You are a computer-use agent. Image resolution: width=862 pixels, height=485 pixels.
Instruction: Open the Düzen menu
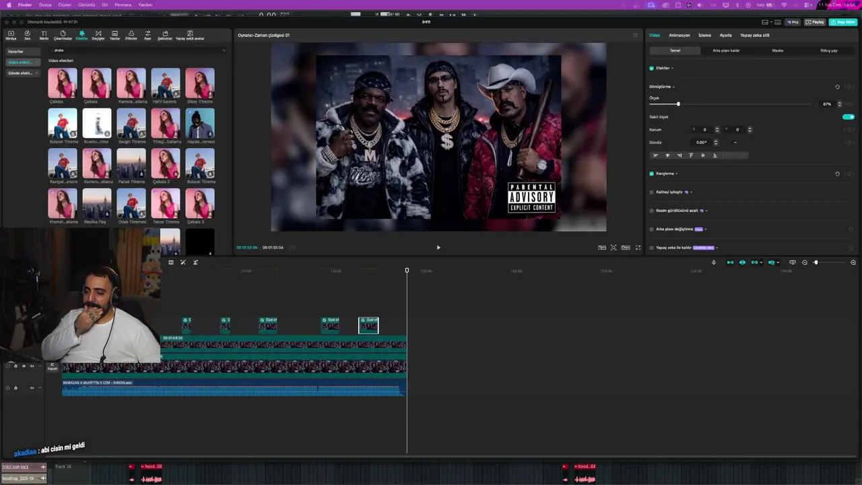(65, 5)
